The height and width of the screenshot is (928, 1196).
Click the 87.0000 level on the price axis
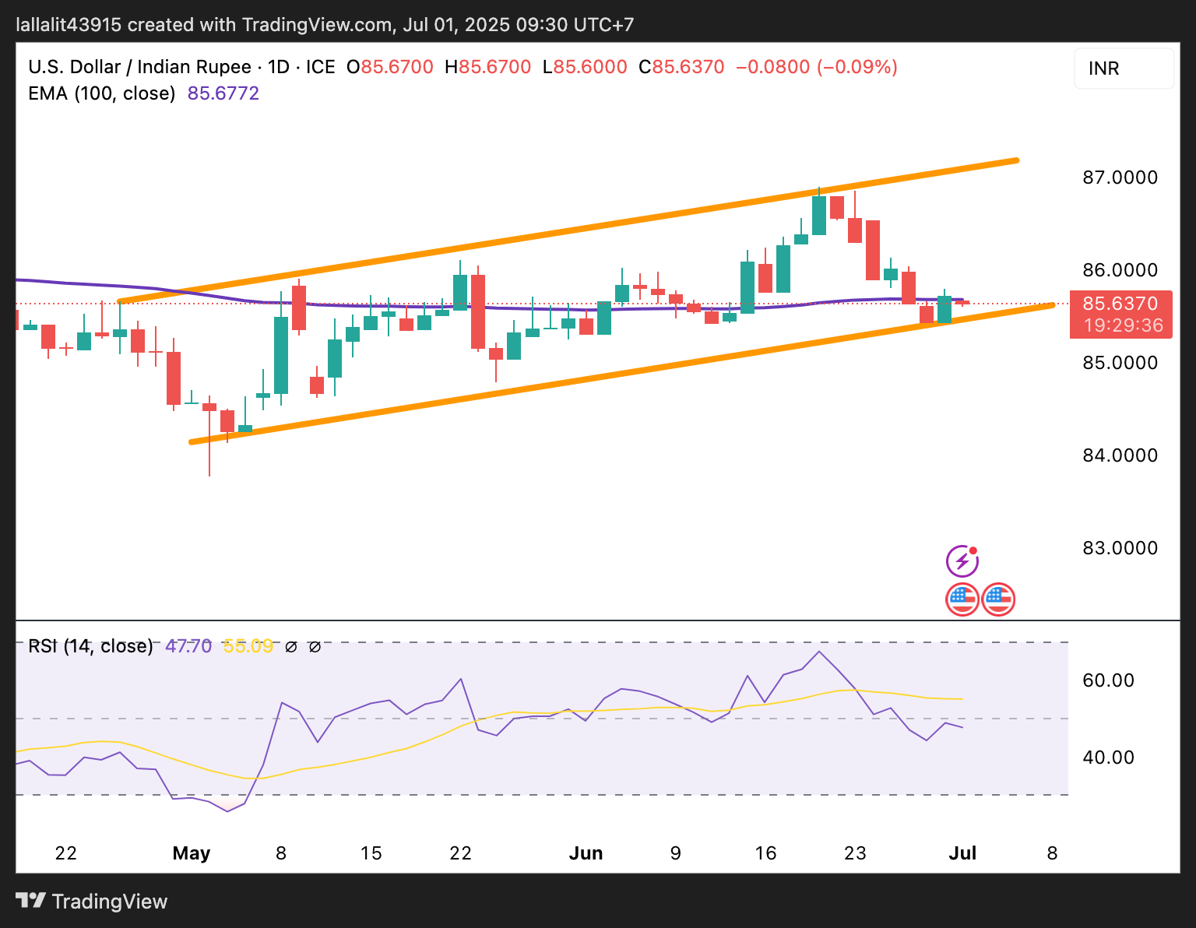[1120, 178]
